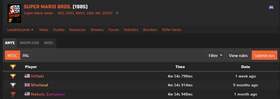Screen dimensions: 280x99
Task: Open the View rules button
Action: click(x=238, y=55)
